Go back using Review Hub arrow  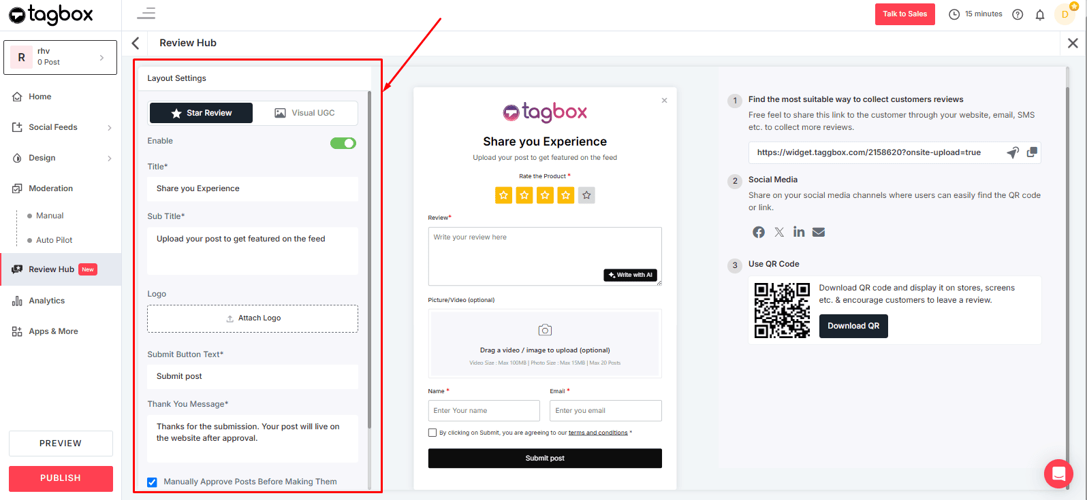click(x=136, y=43)
